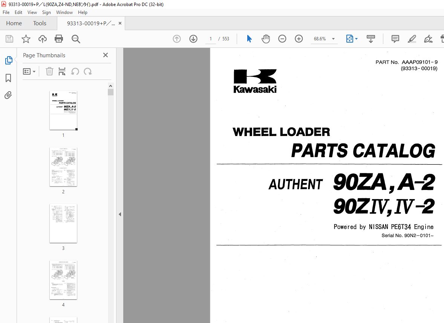Switch to the Tools tab
Screen dimensions: 444x323
[40, 23]
